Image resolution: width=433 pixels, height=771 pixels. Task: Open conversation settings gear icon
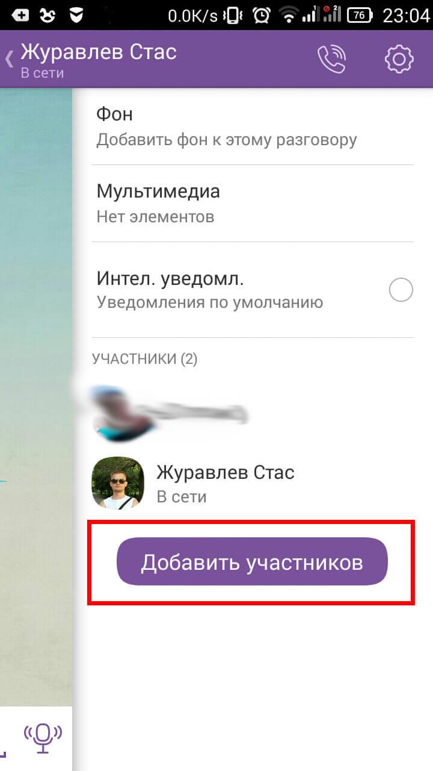click(x=399, y=59)
